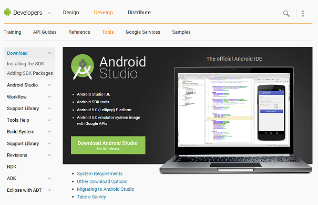Image resolution: width=318 pixels, height=205 pixels.
Task: Open the Developers dropdown arrow
Action: pos(49,13)
